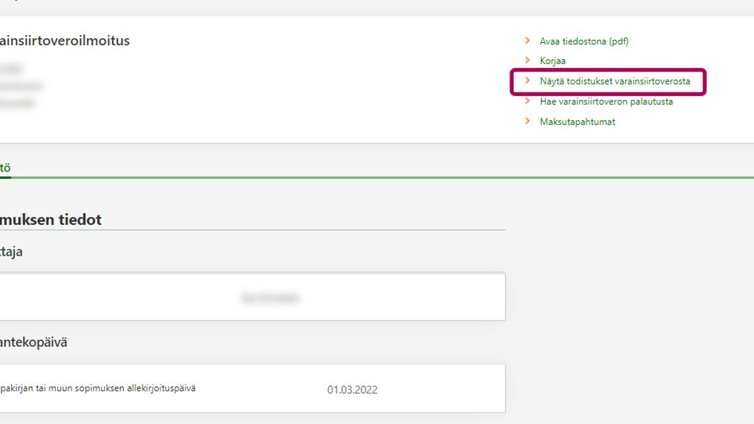Click the first blurred line under Varainsiirtoveroilmoitus
This screenshot has width=754, height=424.
tap(11, 68)
